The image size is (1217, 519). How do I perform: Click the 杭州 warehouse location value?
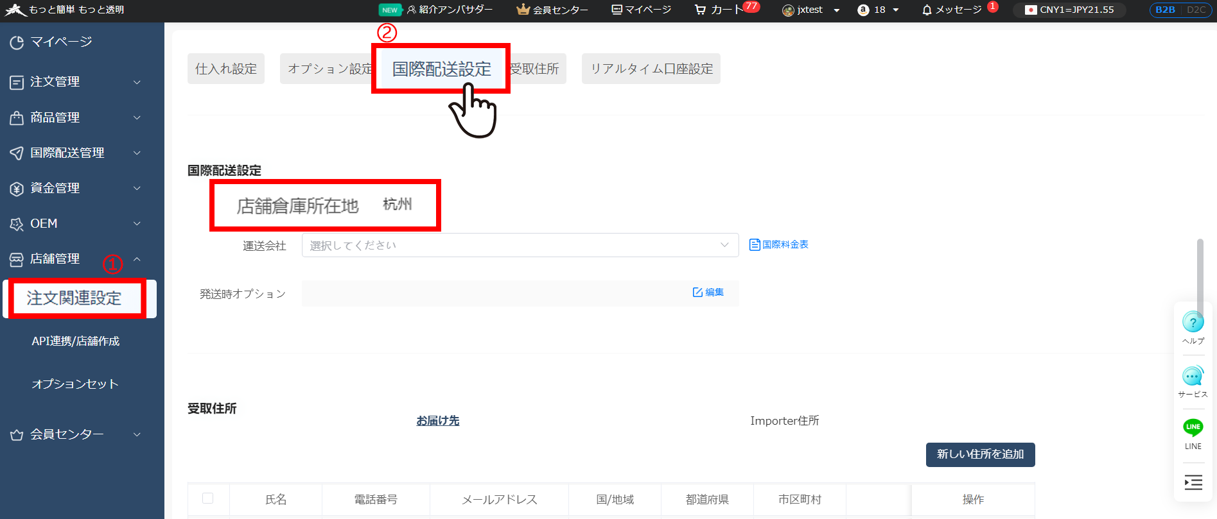tap(398, 204)
